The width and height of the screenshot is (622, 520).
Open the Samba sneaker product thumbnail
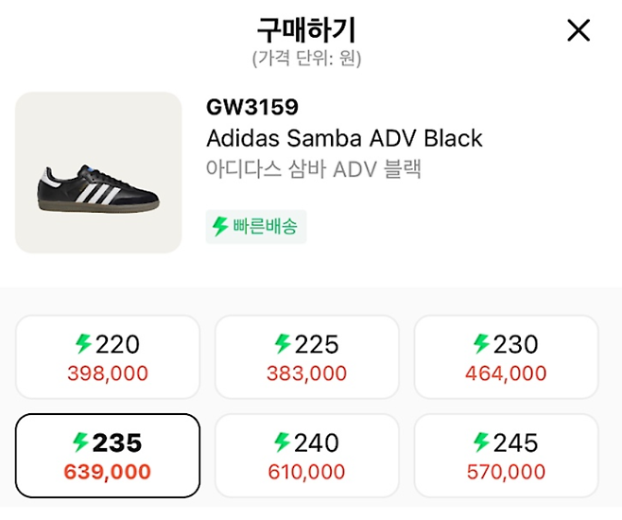[98, 173]
